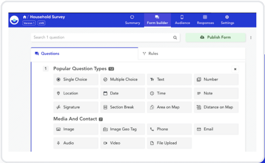The image size is (265, 163).
Task: Add a Phone question
Action: tap(169, 129)
